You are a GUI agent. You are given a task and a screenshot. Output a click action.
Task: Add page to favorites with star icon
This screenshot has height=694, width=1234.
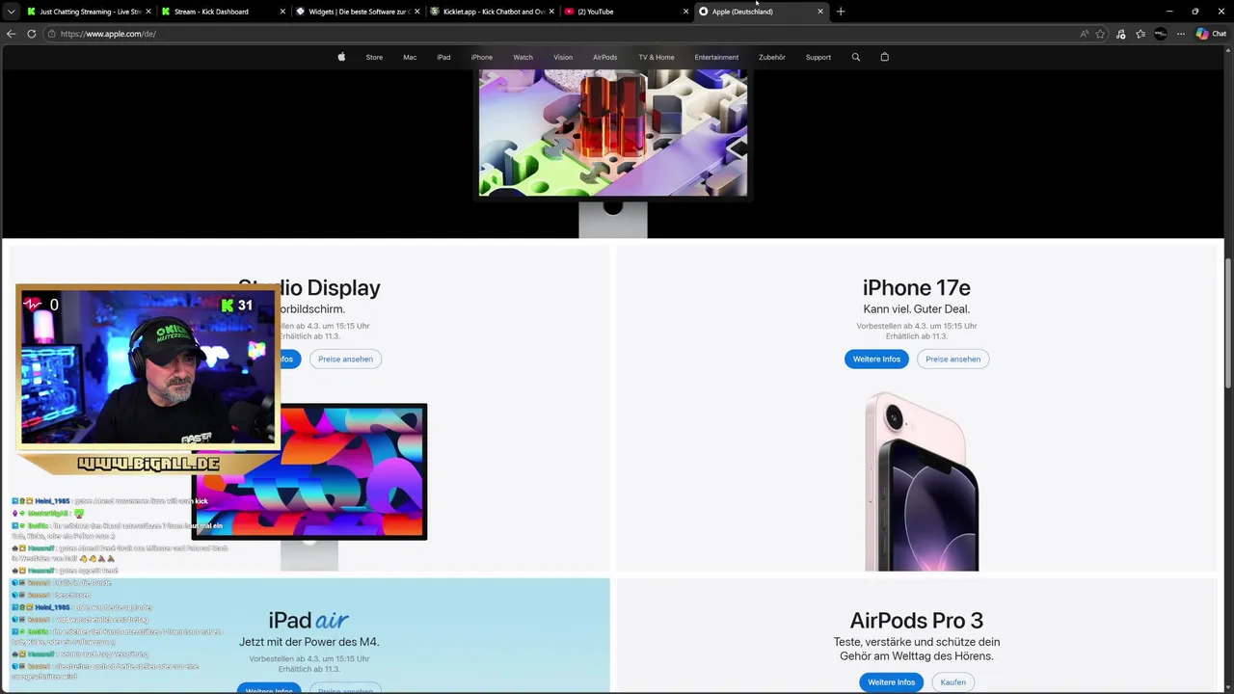point(1100,34)
